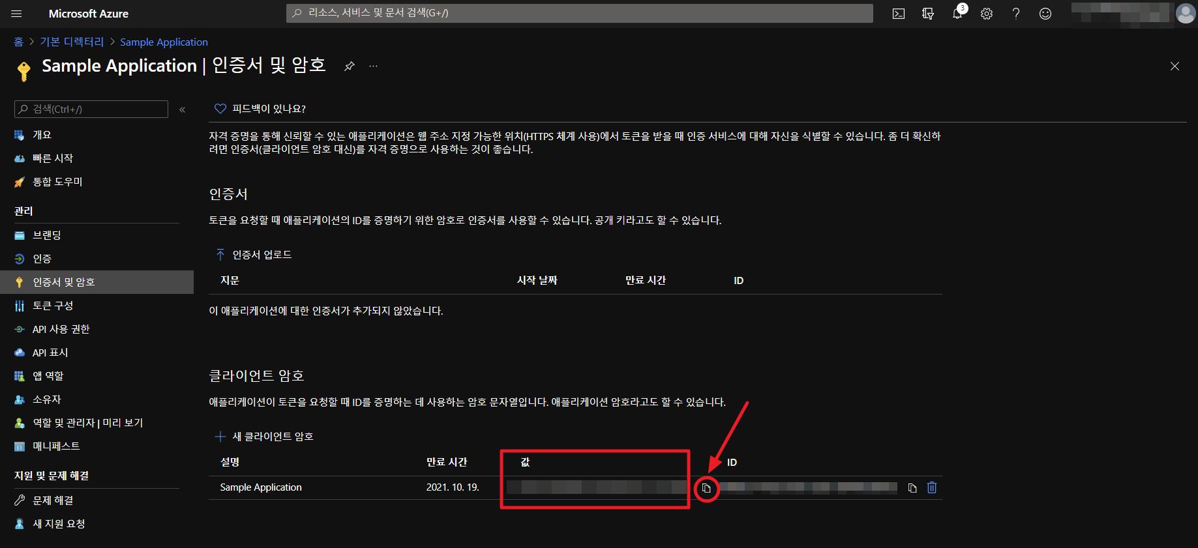Open the Azure portal hamburger menu

coord(17,14)
